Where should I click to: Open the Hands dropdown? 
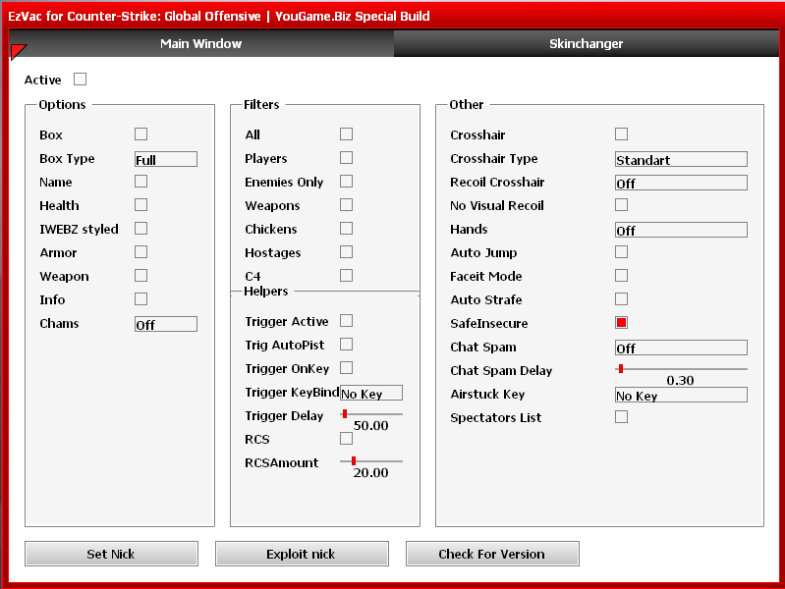pos(681,230)
